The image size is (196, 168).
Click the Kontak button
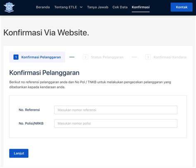coord(182,7)
